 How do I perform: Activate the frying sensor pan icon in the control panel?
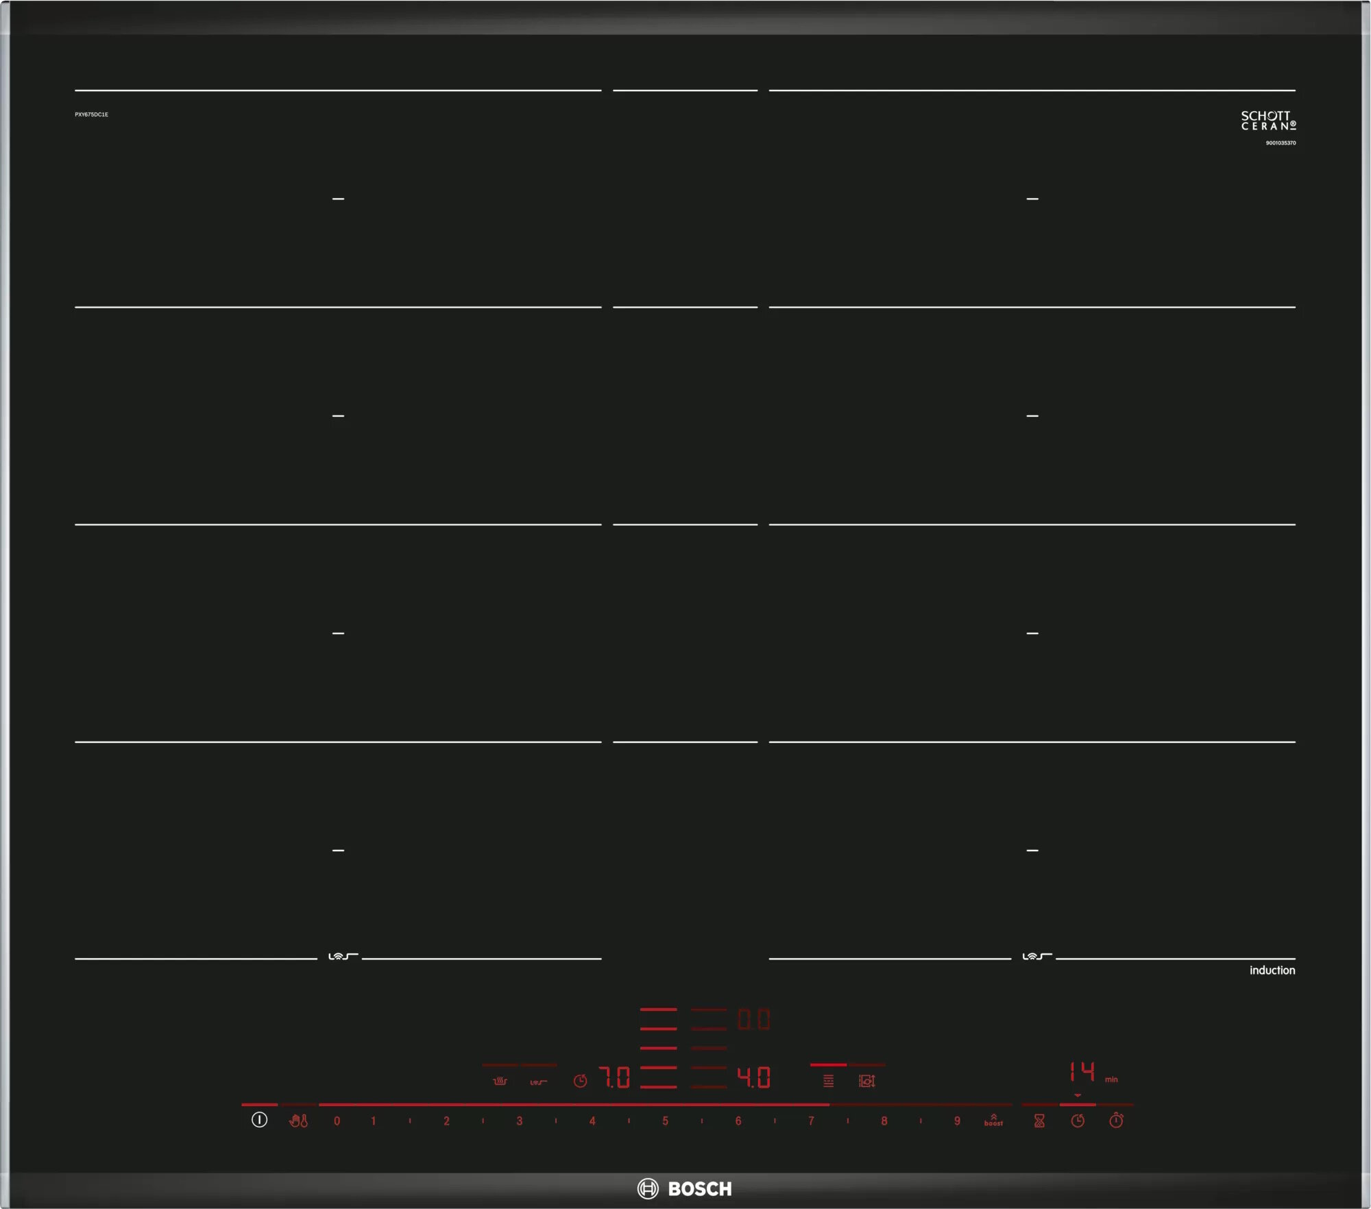[x=539, y=1082]
